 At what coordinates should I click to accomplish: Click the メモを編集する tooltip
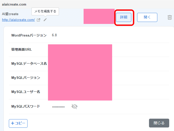45,11
